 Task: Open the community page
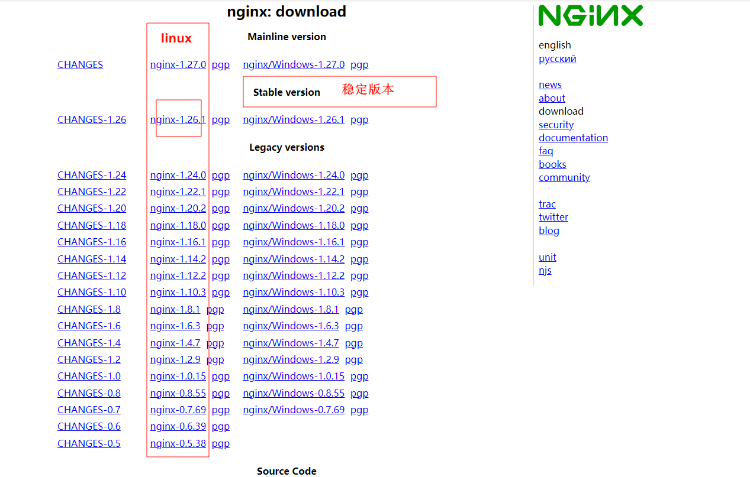click(x=564, y=177)
